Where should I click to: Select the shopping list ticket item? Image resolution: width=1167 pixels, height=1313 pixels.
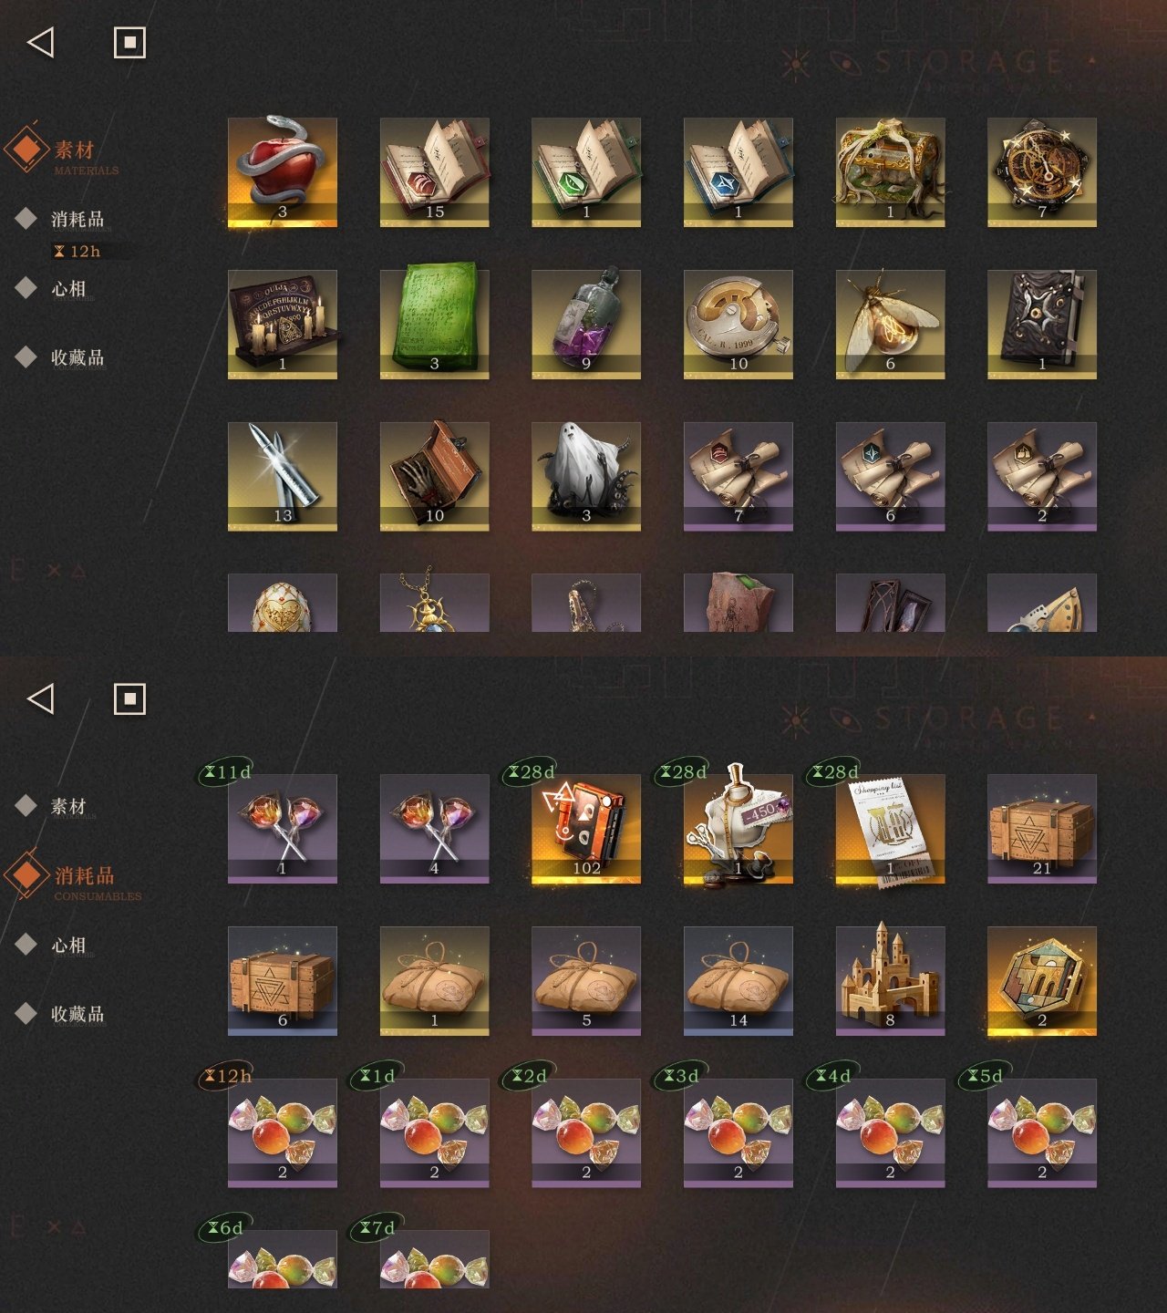click(x=890, y=828)
